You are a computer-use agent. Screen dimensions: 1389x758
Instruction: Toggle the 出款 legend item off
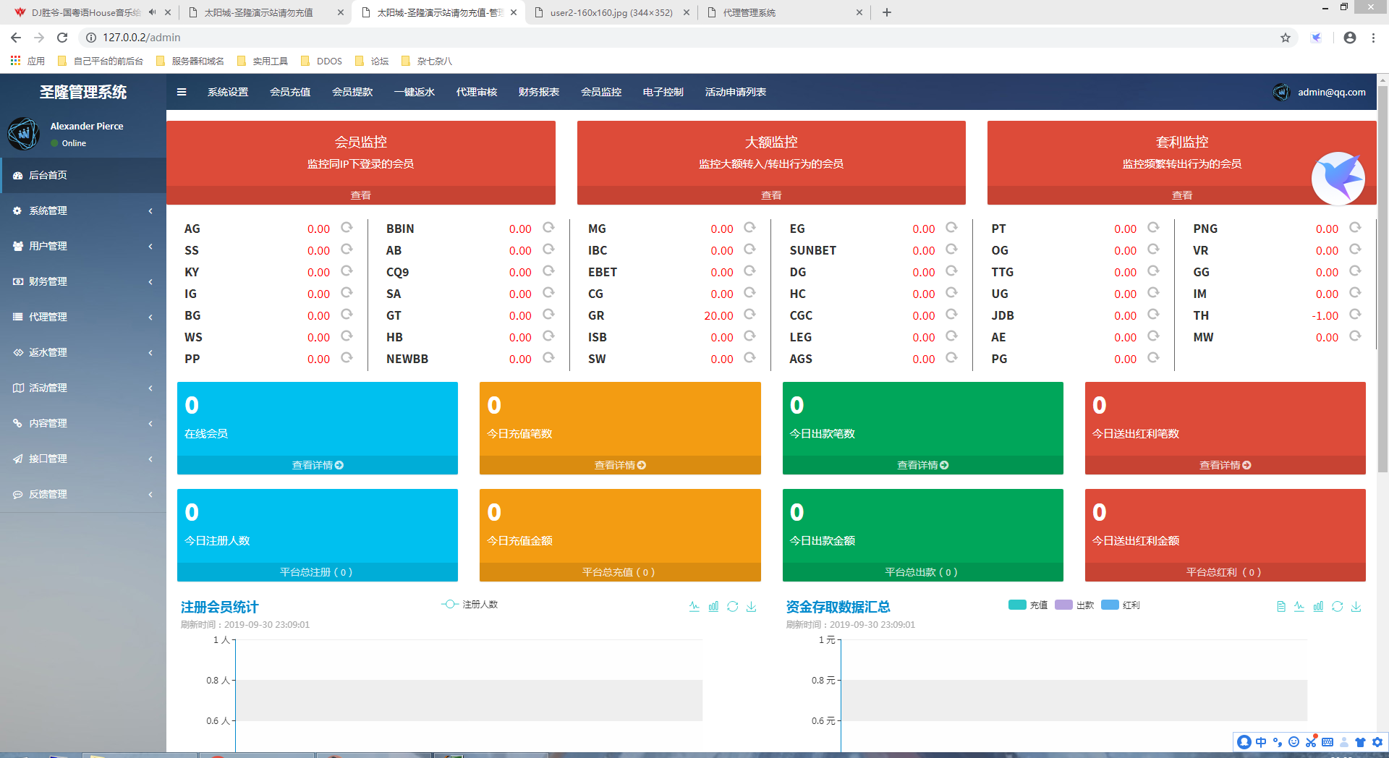[1075, 605]
